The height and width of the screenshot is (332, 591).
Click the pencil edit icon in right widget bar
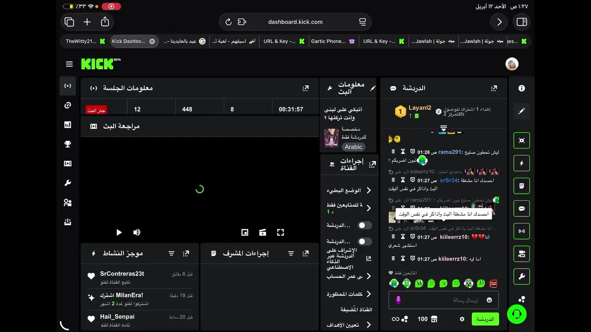tap(522, 111)
